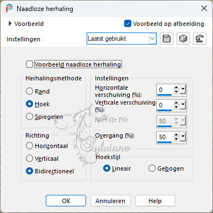Increase Overgang value with up arrow

point(176,135)
